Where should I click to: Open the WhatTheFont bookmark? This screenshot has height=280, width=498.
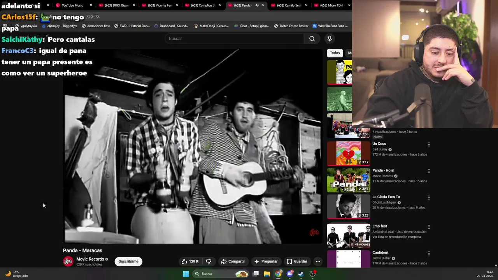click(x=330, y=26)
